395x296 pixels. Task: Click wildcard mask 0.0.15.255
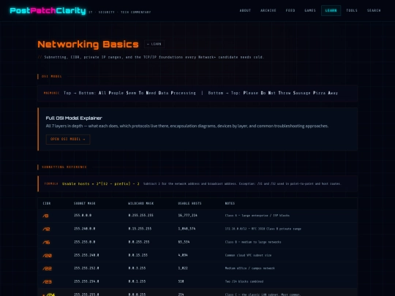tap(138, 255)
